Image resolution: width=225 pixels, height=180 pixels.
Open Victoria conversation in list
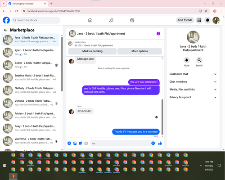coord(30,103)
